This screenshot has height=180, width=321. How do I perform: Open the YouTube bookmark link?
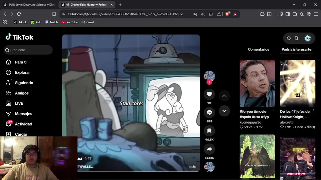[x=70, y=22]
